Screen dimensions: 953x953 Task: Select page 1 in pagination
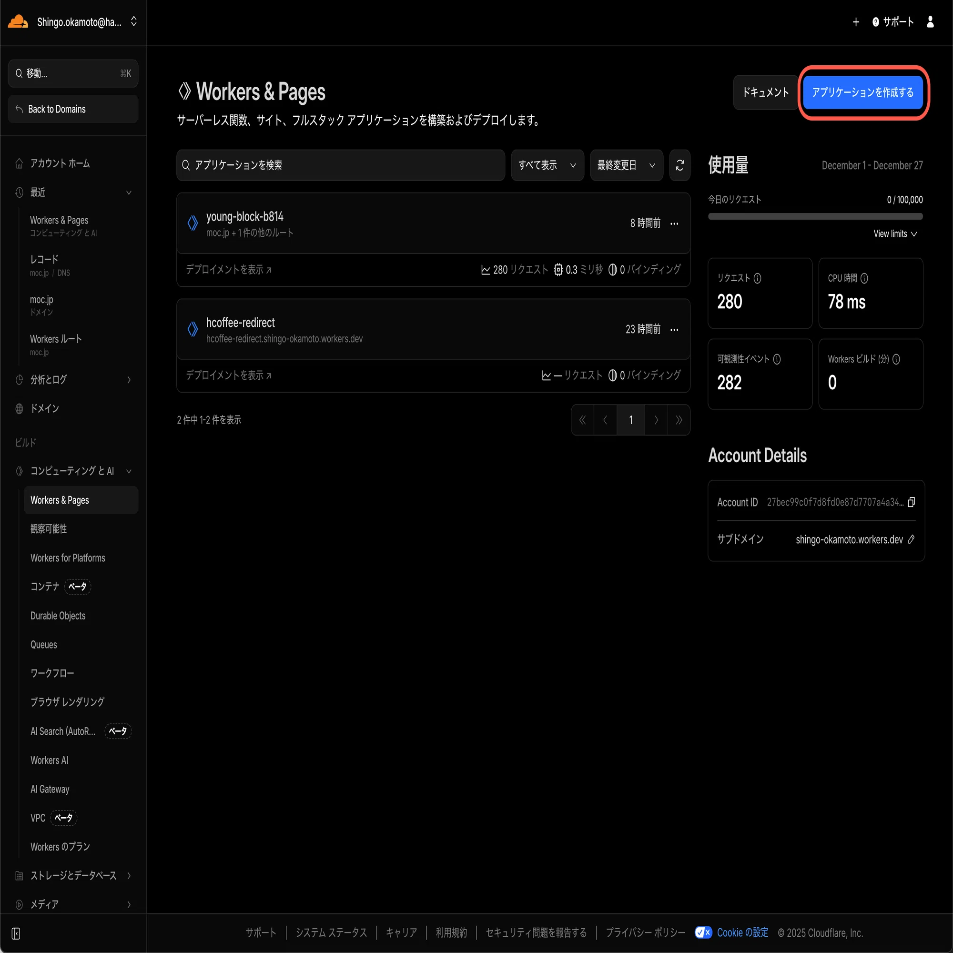click(x=630, y=420)
